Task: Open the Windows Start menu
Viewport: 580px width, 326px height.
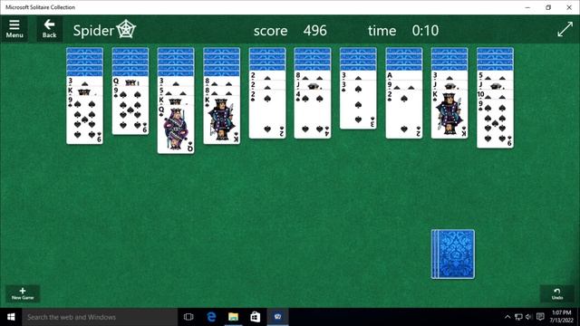Action: tap(11, 317)
